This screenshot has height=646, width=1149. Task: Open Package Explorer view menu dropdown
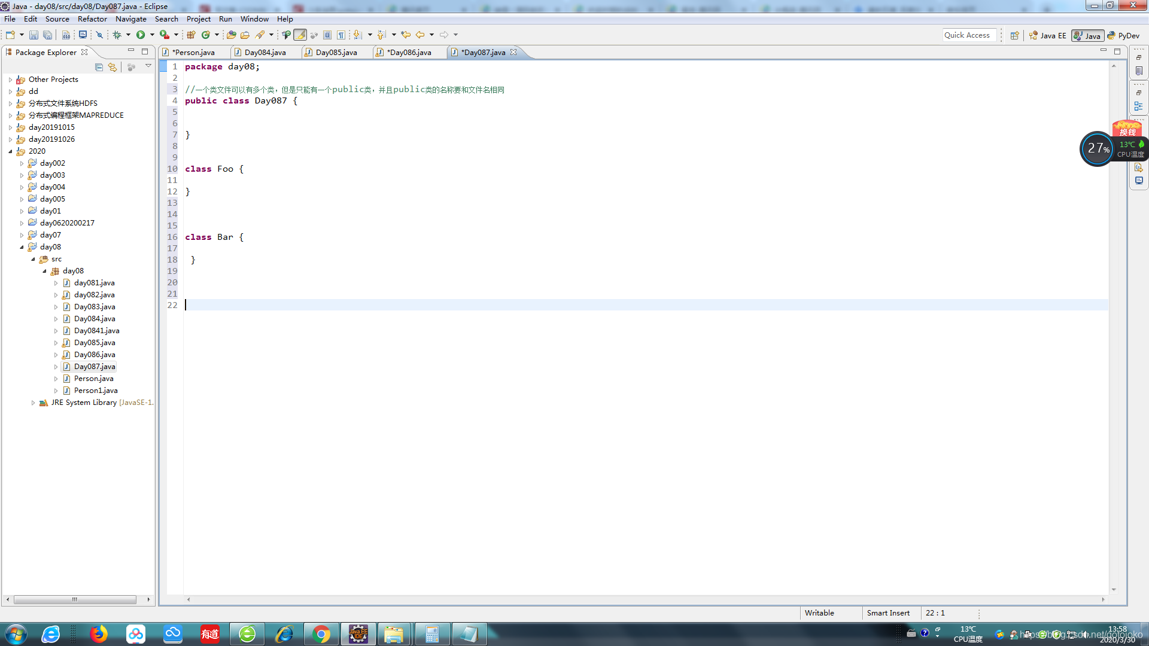(x=148, y=66)
